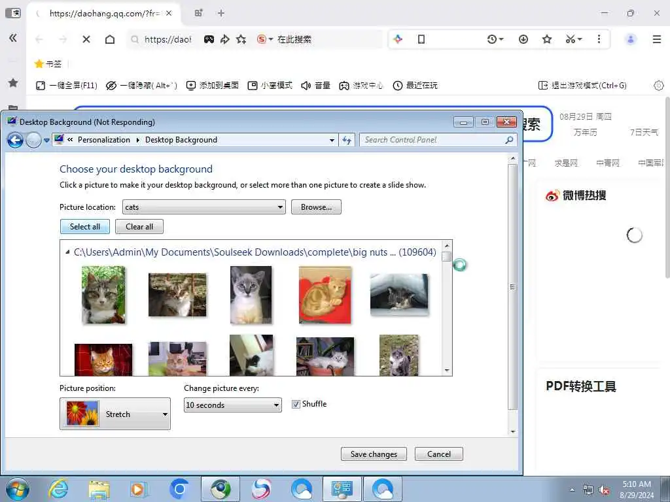Open the file explorer folder on taskbar

[x=99, y=489]
